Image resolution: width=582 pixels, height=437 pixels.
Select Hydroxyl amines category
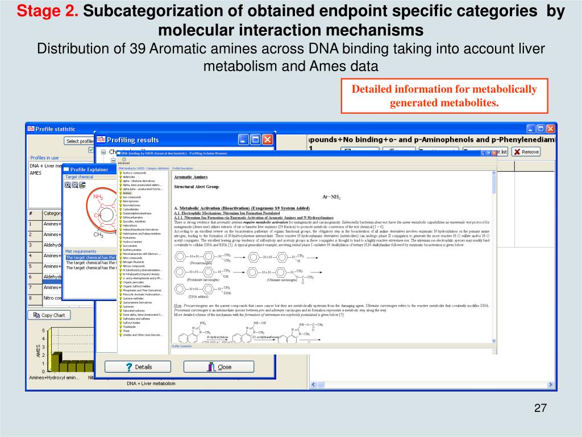click(132, 242)
